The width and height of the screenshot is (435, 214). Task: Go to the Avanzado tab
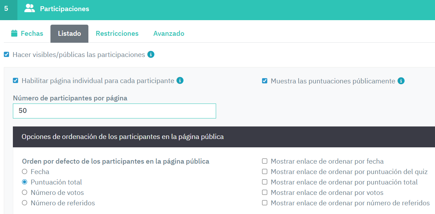169,34
